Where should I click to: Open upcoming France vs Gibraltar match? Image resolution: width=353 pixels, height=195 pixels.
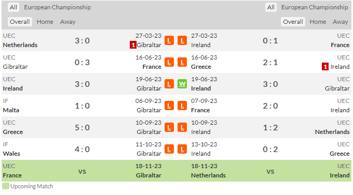click(x=82, y=171)
